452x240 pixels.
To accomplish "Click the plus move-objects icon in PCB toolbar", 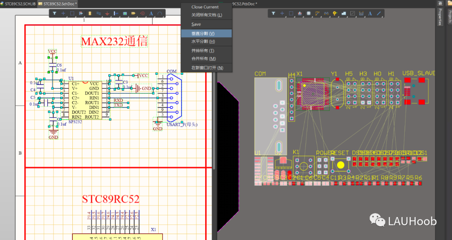I will coord(282,13).
